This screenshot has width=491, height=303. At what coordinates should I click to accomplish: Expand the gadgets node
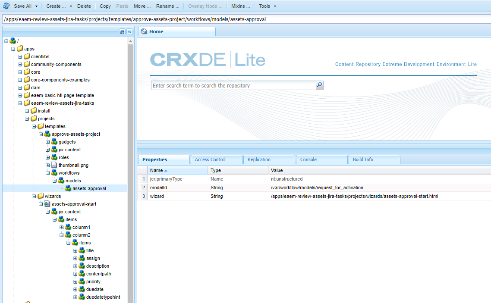click(47, 142)
